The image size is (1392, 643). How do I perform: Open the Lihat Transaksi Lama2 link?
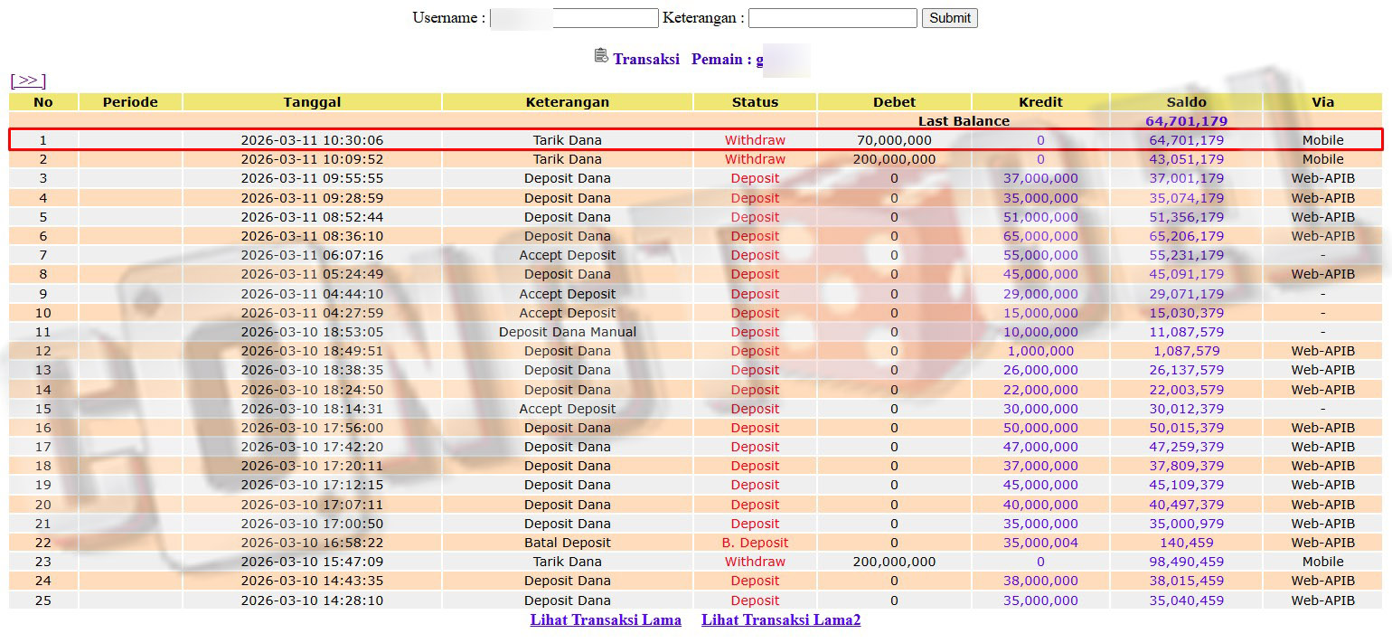tap(781, 620)
